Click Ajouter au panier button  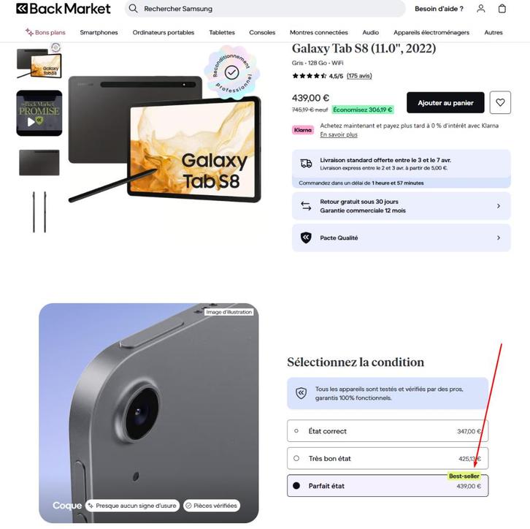(x=445, y=102)
